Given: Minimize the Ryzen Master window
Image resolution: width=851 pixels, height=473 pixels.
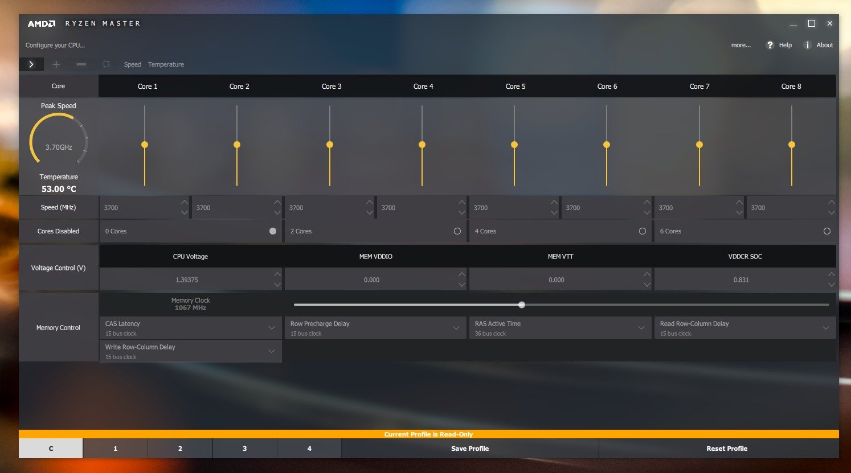Looking at the screenshot, I should 793,24.
